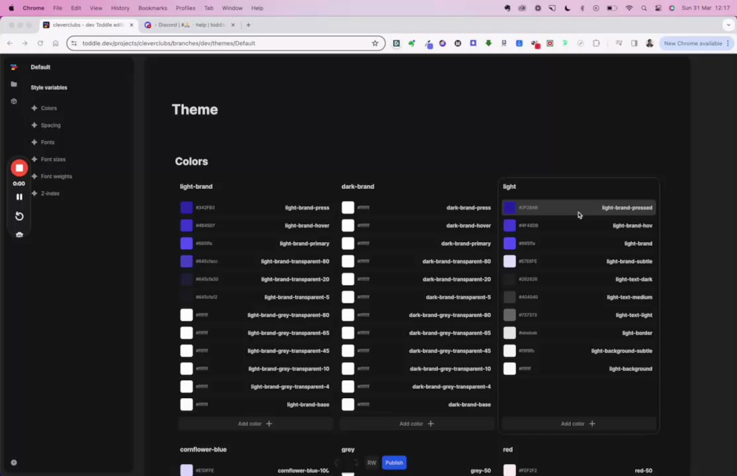Open Chrome extensions puzzle icon
This screenshot has height=476, width=737.
pyautogui.click(x=596, y=43)
